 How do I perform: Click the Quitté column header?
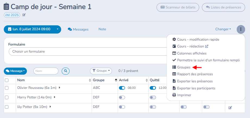tap(154, 80)
